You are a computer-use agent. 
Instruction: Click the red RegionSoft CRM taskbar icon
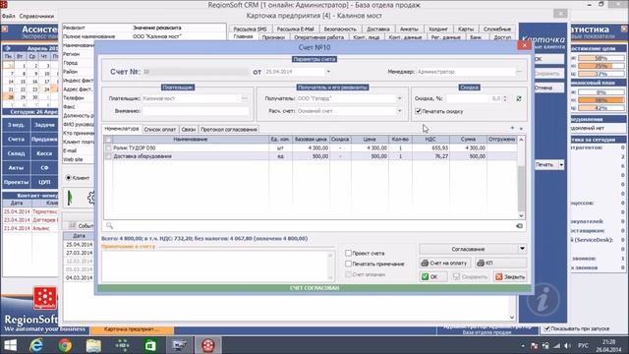coord(207,345)
